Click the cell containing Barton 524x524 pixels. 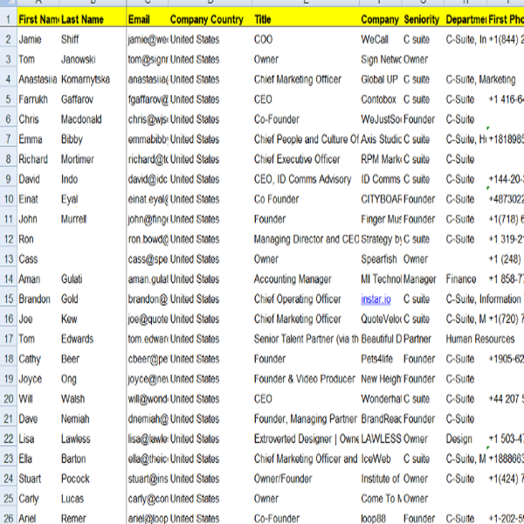click(93, 458)
